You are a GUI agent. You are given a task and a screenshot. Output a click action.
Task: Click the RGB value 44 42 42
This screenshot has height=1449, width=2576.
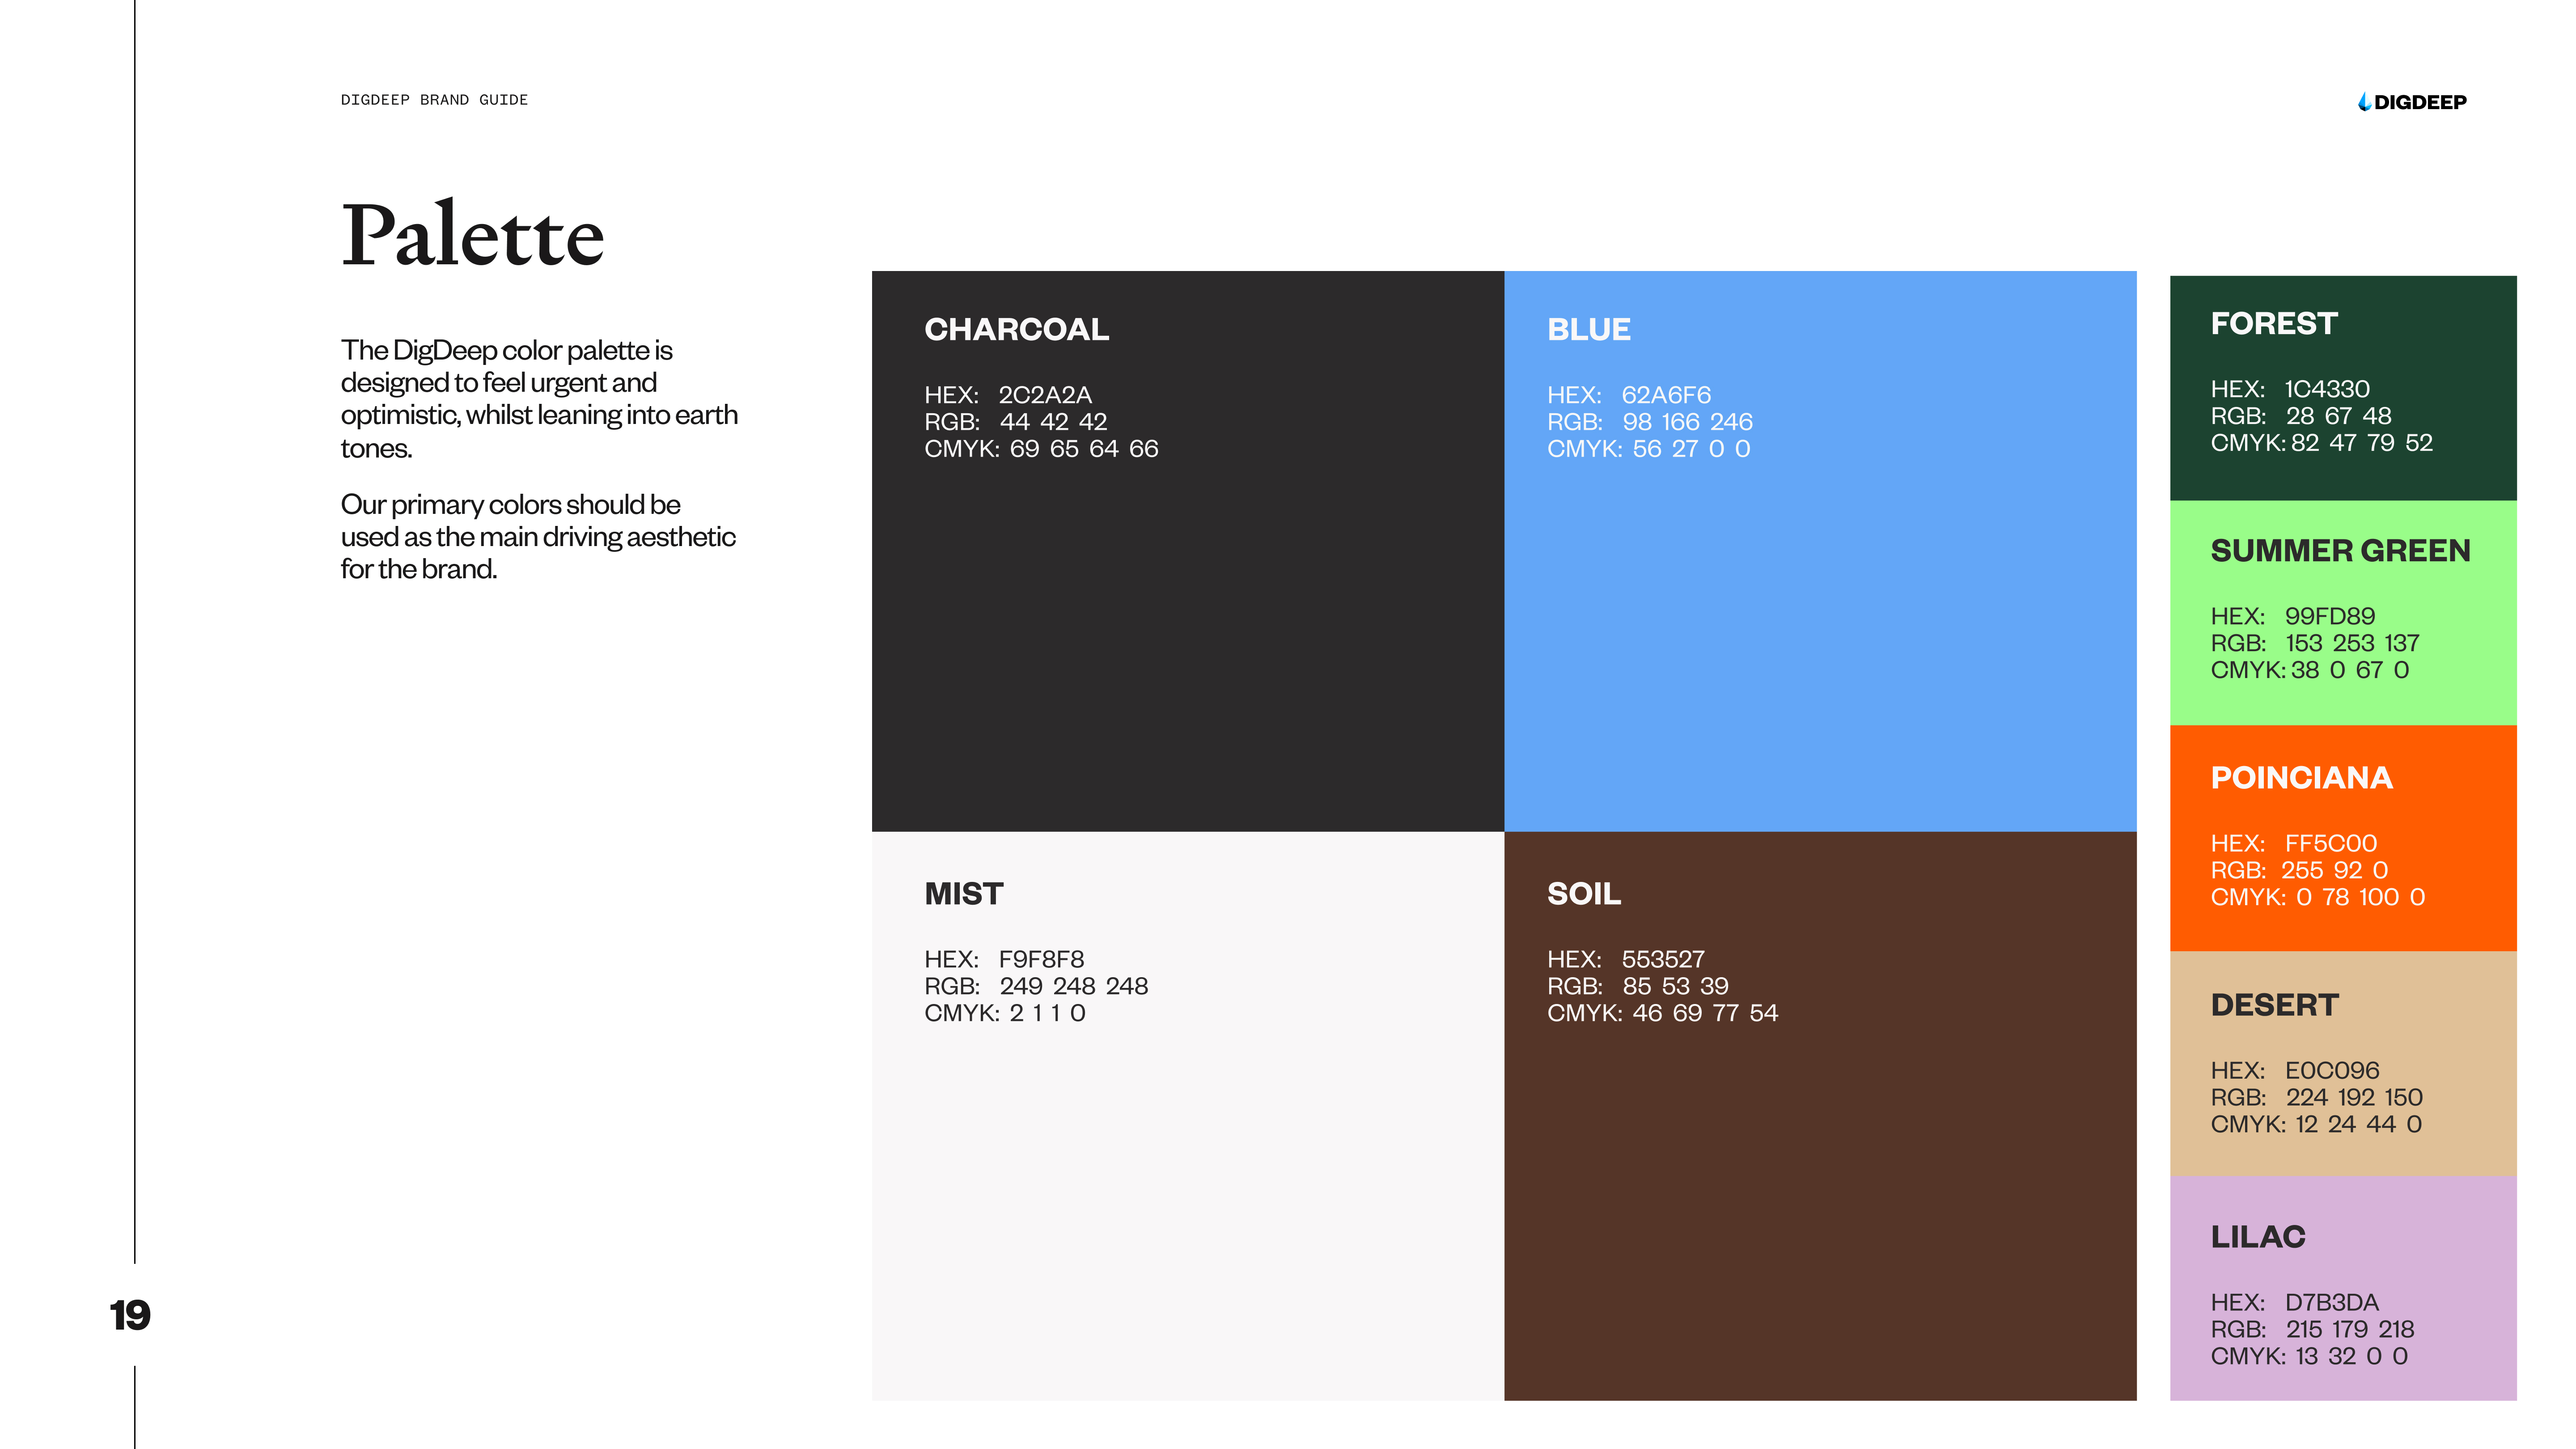point(1053,422)
